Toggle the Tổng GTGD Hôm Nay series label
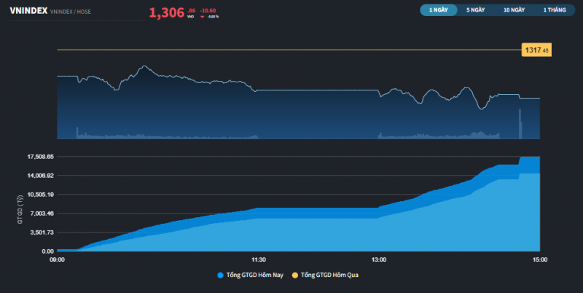The image size is (583, 293). click(255, 275)
